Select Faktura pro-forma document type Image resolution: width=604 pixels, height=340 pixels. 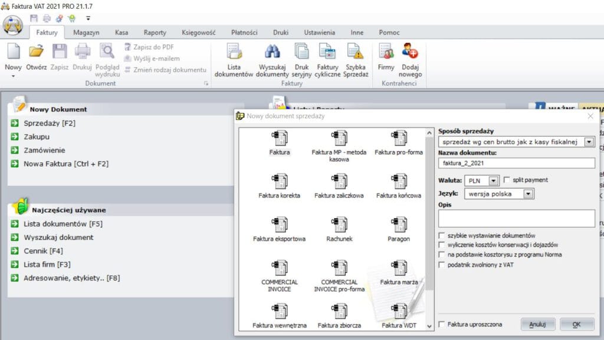tap(399, 143)
